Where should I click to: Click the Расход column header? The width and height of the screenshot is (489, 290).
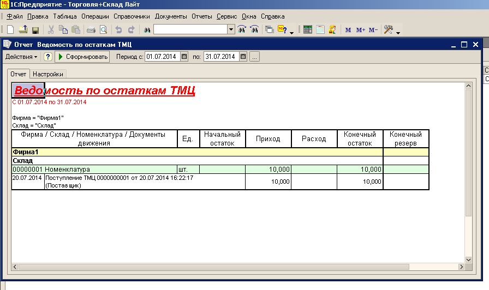coord(314,139)
